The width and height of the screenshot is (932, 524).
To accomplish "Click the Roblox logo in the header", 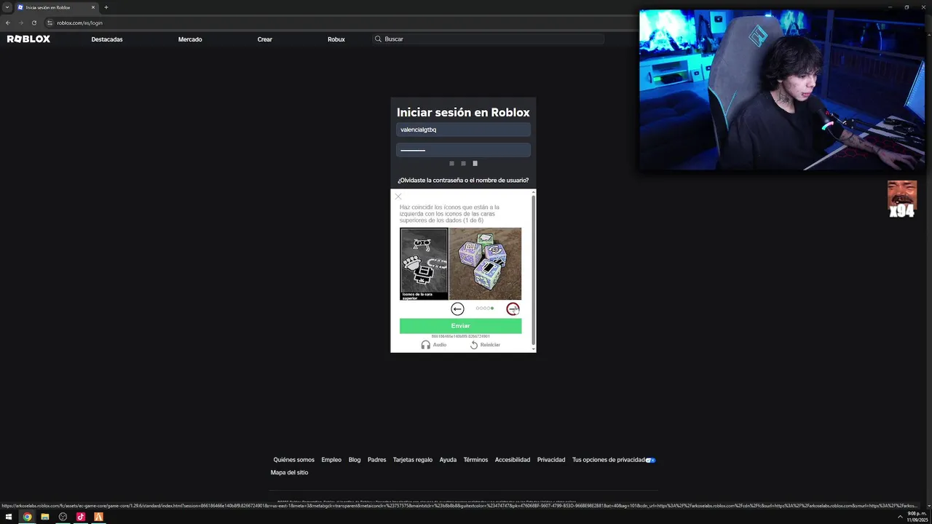I will tap(28, 39).
